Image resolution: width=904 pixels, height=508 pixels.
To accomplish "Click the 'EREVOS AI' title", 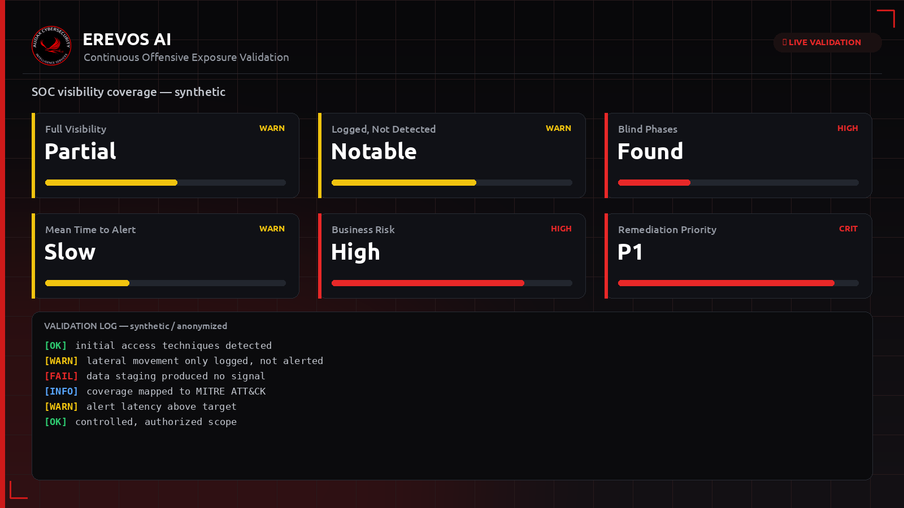I will [127, 40].
